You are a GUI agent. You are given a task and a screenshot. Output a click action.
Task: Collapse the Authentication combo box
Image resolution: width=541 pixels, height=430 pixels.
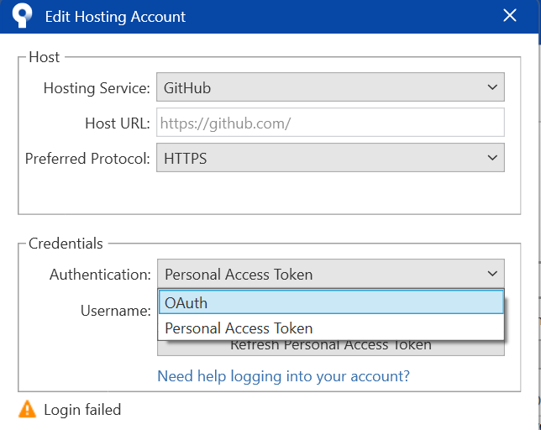(319, 274)
